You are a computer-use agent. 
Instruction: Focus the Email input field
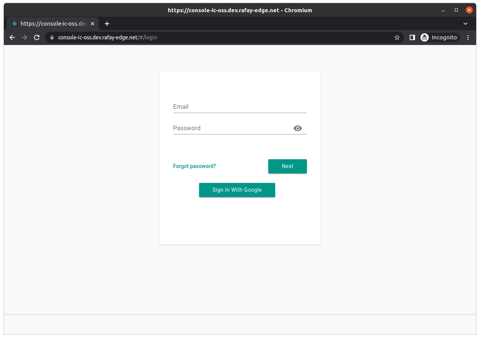coord(240,107)
